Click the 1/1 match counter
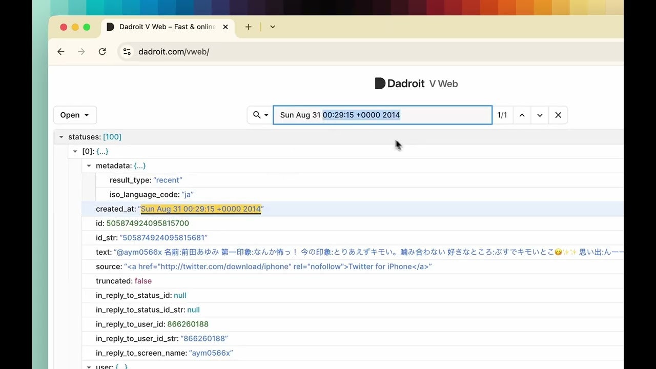The image size is (656, 369). (x=502, y=115)
